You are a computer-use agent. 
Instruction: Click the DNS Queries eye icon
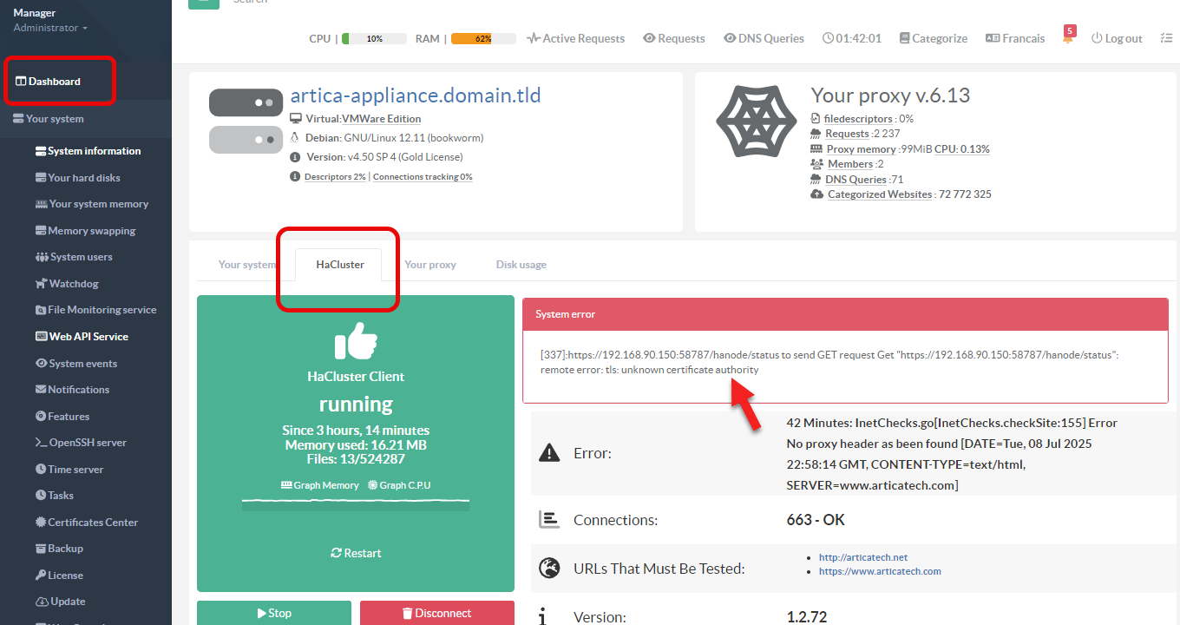click(730, 38)
